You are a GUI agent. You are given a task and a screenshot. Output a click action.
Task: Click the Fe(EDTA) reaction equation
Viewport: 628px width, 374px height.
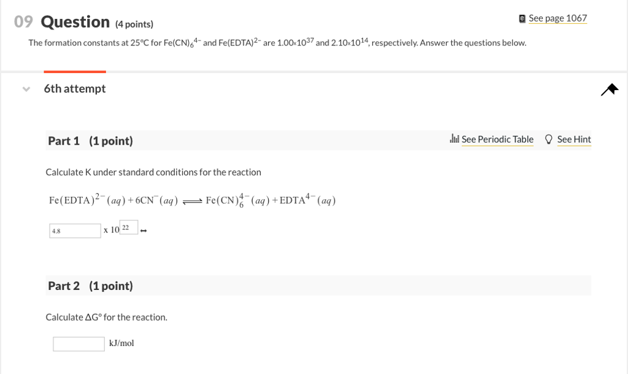[192, 200]
